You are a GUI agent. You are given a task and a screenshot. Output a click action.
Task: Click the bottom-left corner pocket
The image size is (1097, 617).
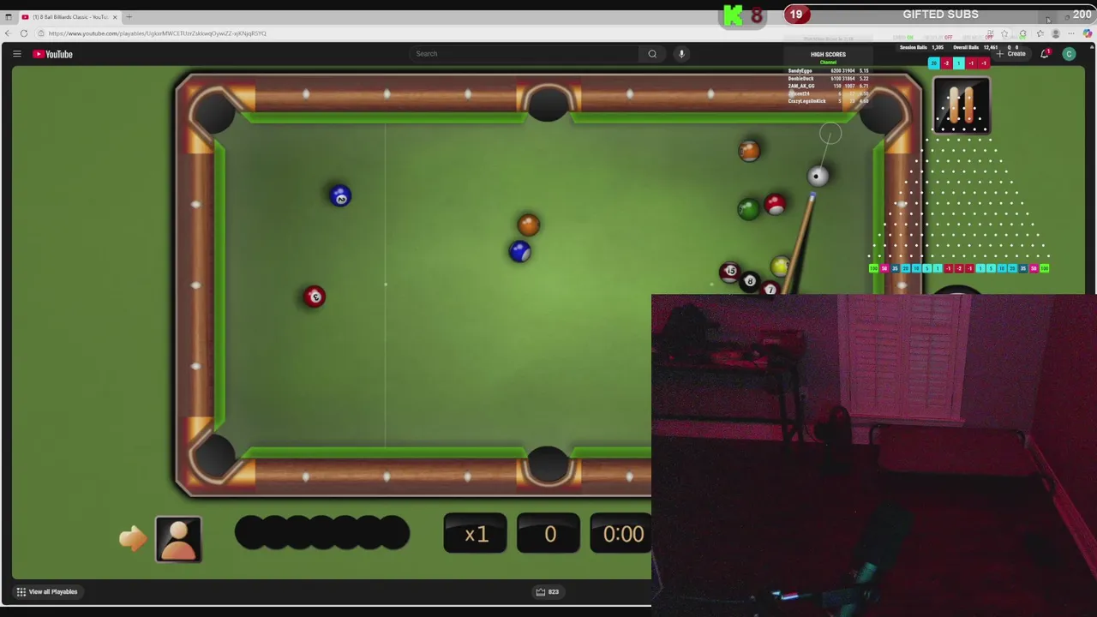pyautogui.click(x=213, y=455)
